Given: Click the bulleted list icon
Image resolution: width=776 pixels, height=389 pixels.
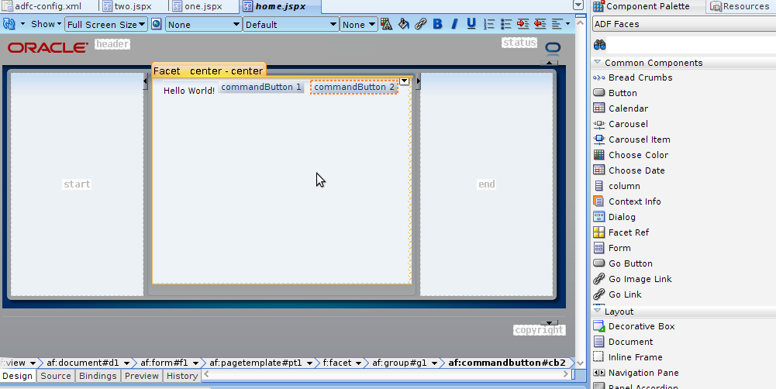Looking at the screenshot, I should [x=505, y=24].
